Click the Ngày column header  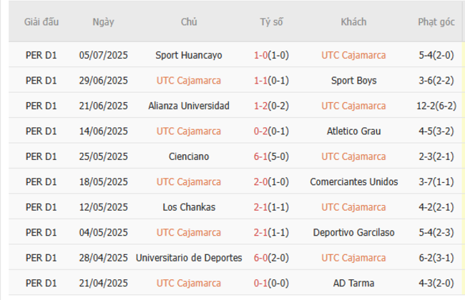coord(103,21)
